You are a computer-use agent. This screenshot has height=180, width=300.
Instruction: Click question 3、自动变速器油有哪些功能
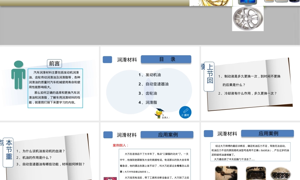click(x=50, y=164)
